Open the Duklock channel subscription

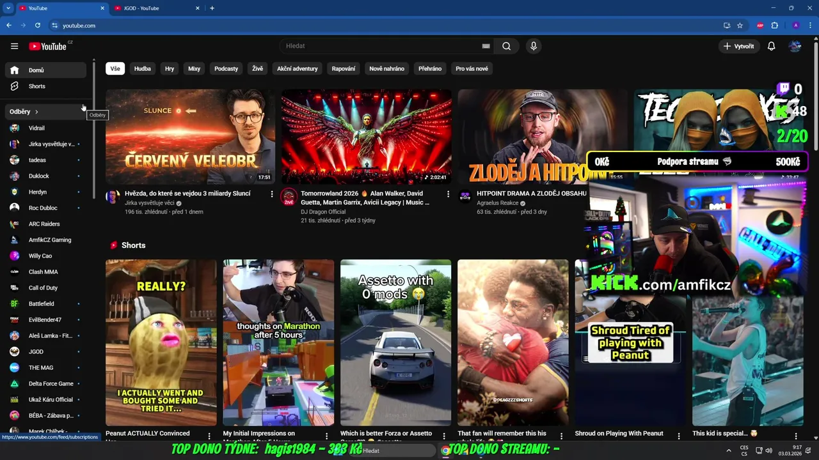pyautogui.click(x=45, y=176)
